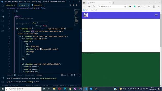This screenshot has width=162, height=91.
Task: Open the Explorer view in VS Code activity bar
Action: [x=3, y=6]
